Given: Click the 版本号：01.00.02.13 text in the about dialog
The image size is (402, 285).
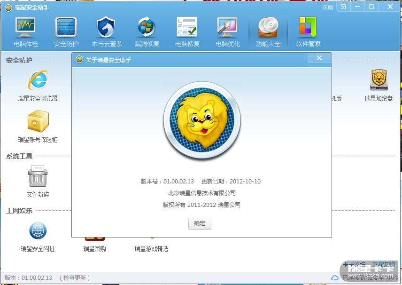Looking at the screenshot, I should click(x=167, y=181).
